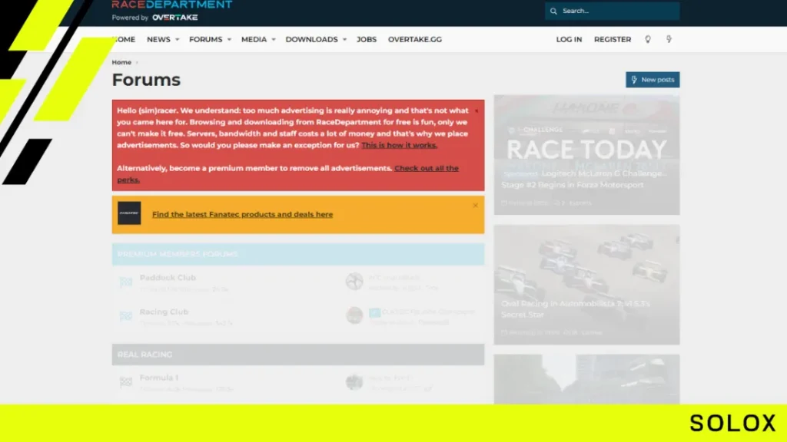The width and height of the screenshot is (787, 442).
Task: Open the Formula 1 forum
Action: click(x=158, y=378)
